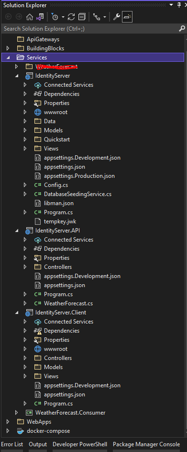The image size is (187, 452).
Task: Click the Search Solution Explorer input field
Action: [88, 29]
